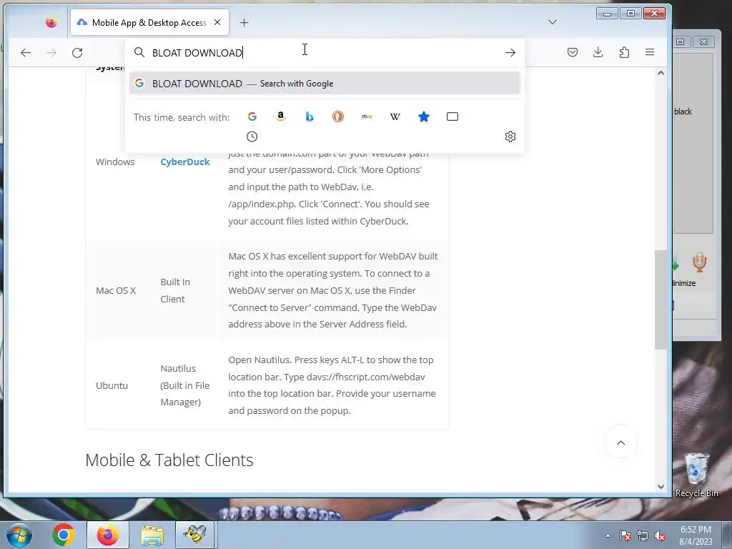732x549 pixels.
Task: Open the Firefox application menu
Action: click(650, 52)
